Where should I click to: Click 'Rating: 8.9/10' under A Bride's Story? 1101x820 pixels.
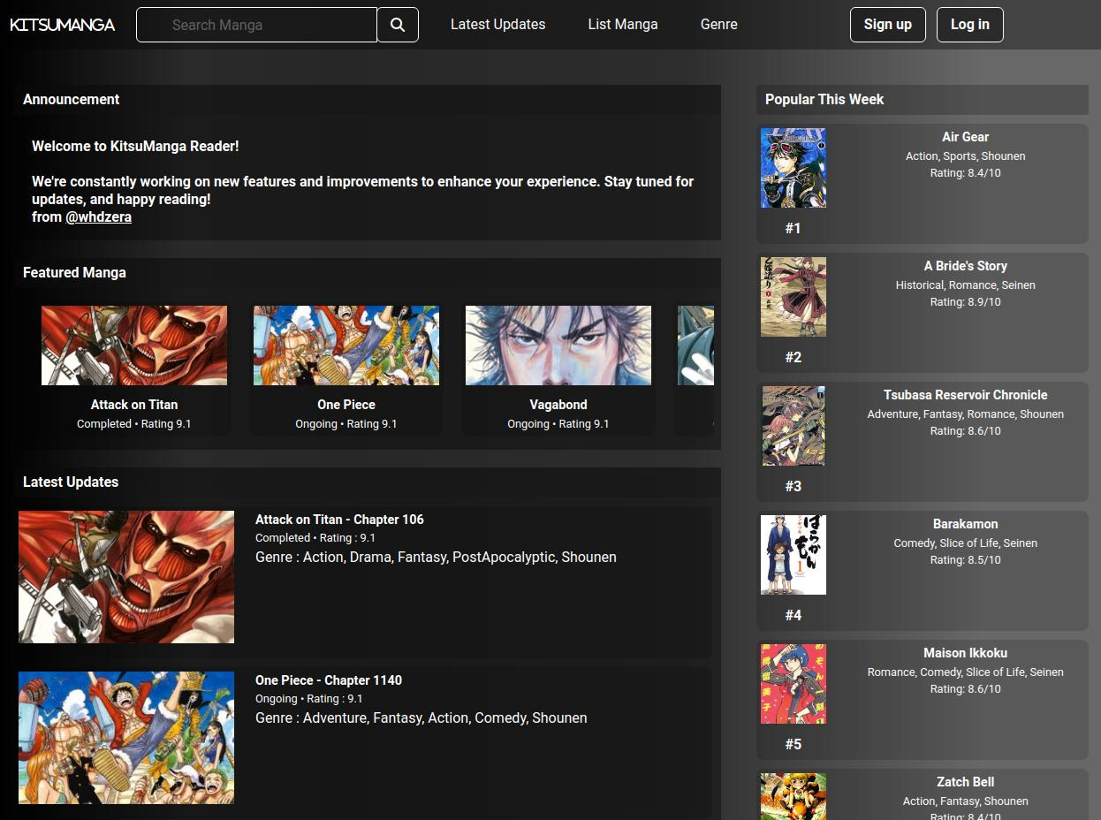pos(965,302)
